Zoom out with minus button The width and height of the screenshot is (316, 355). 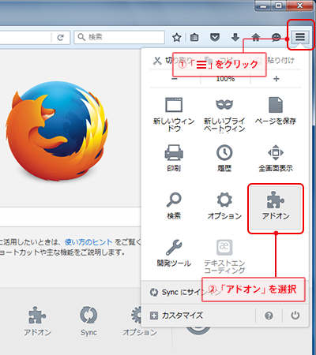(175, 79)
